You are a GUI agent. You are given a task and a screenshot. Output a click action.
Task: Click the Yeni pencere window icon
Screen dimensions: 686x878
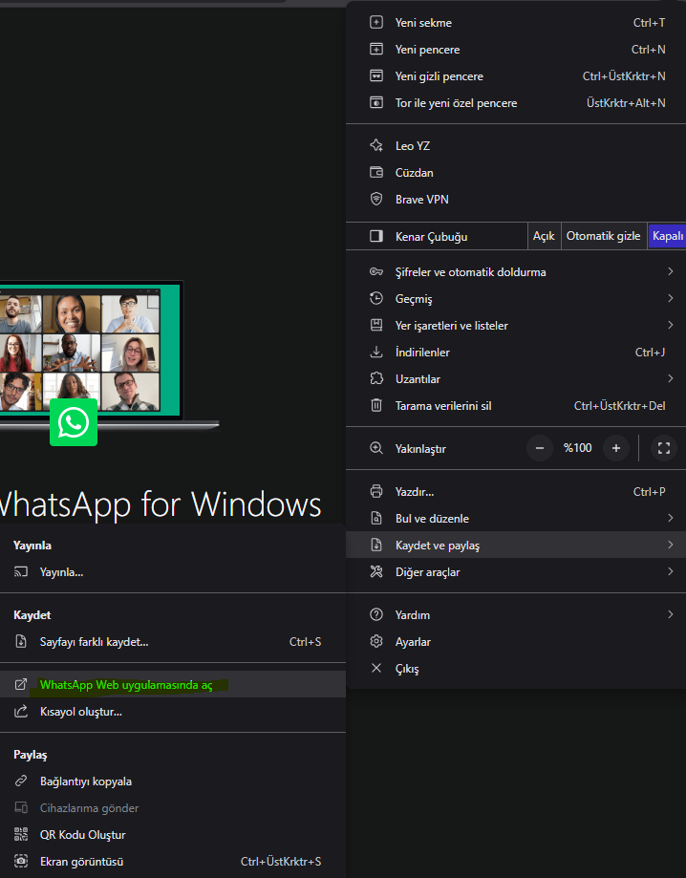[376, 50]
